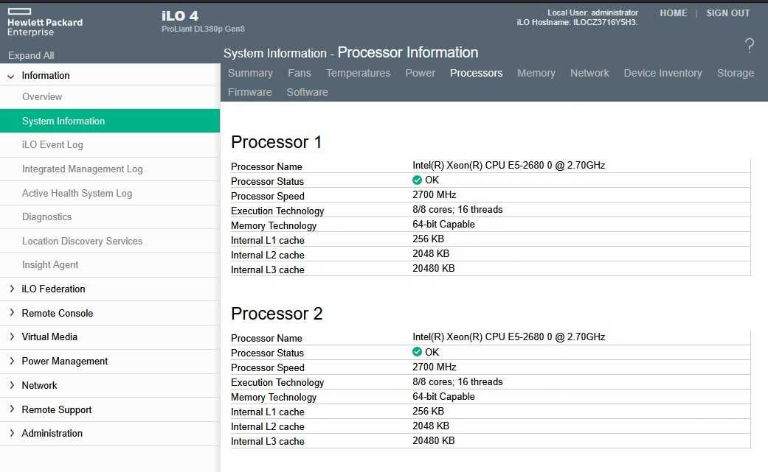Click Processor 1 speed value 2700 MHz
Viewport: 768px width, 472px height.
(x=434, y=195)
